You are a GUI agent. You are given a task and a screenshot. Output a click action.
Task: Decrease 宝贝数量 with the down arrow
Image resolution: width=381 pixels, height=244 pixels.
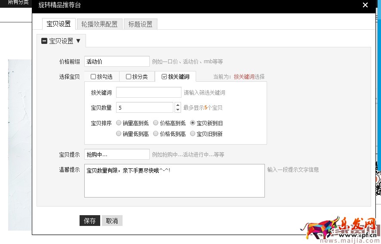click(x=178, y=110)
